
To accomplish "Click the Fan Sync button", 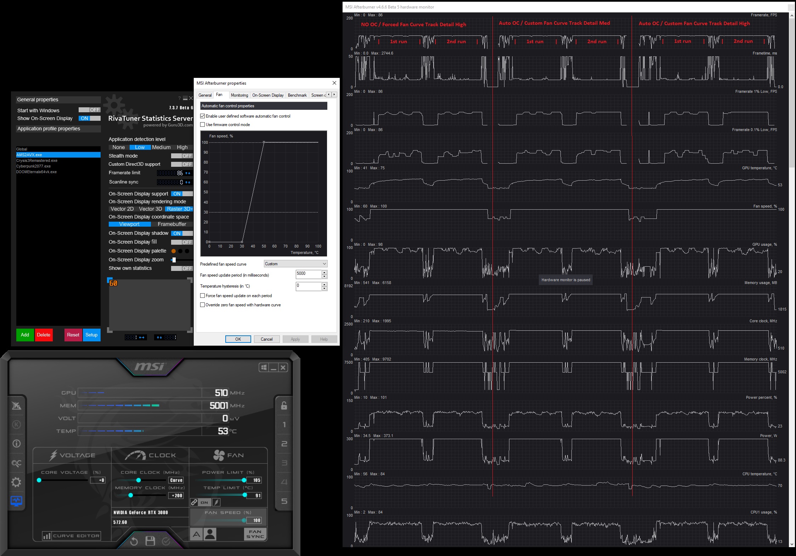I will tap(255, 534).
